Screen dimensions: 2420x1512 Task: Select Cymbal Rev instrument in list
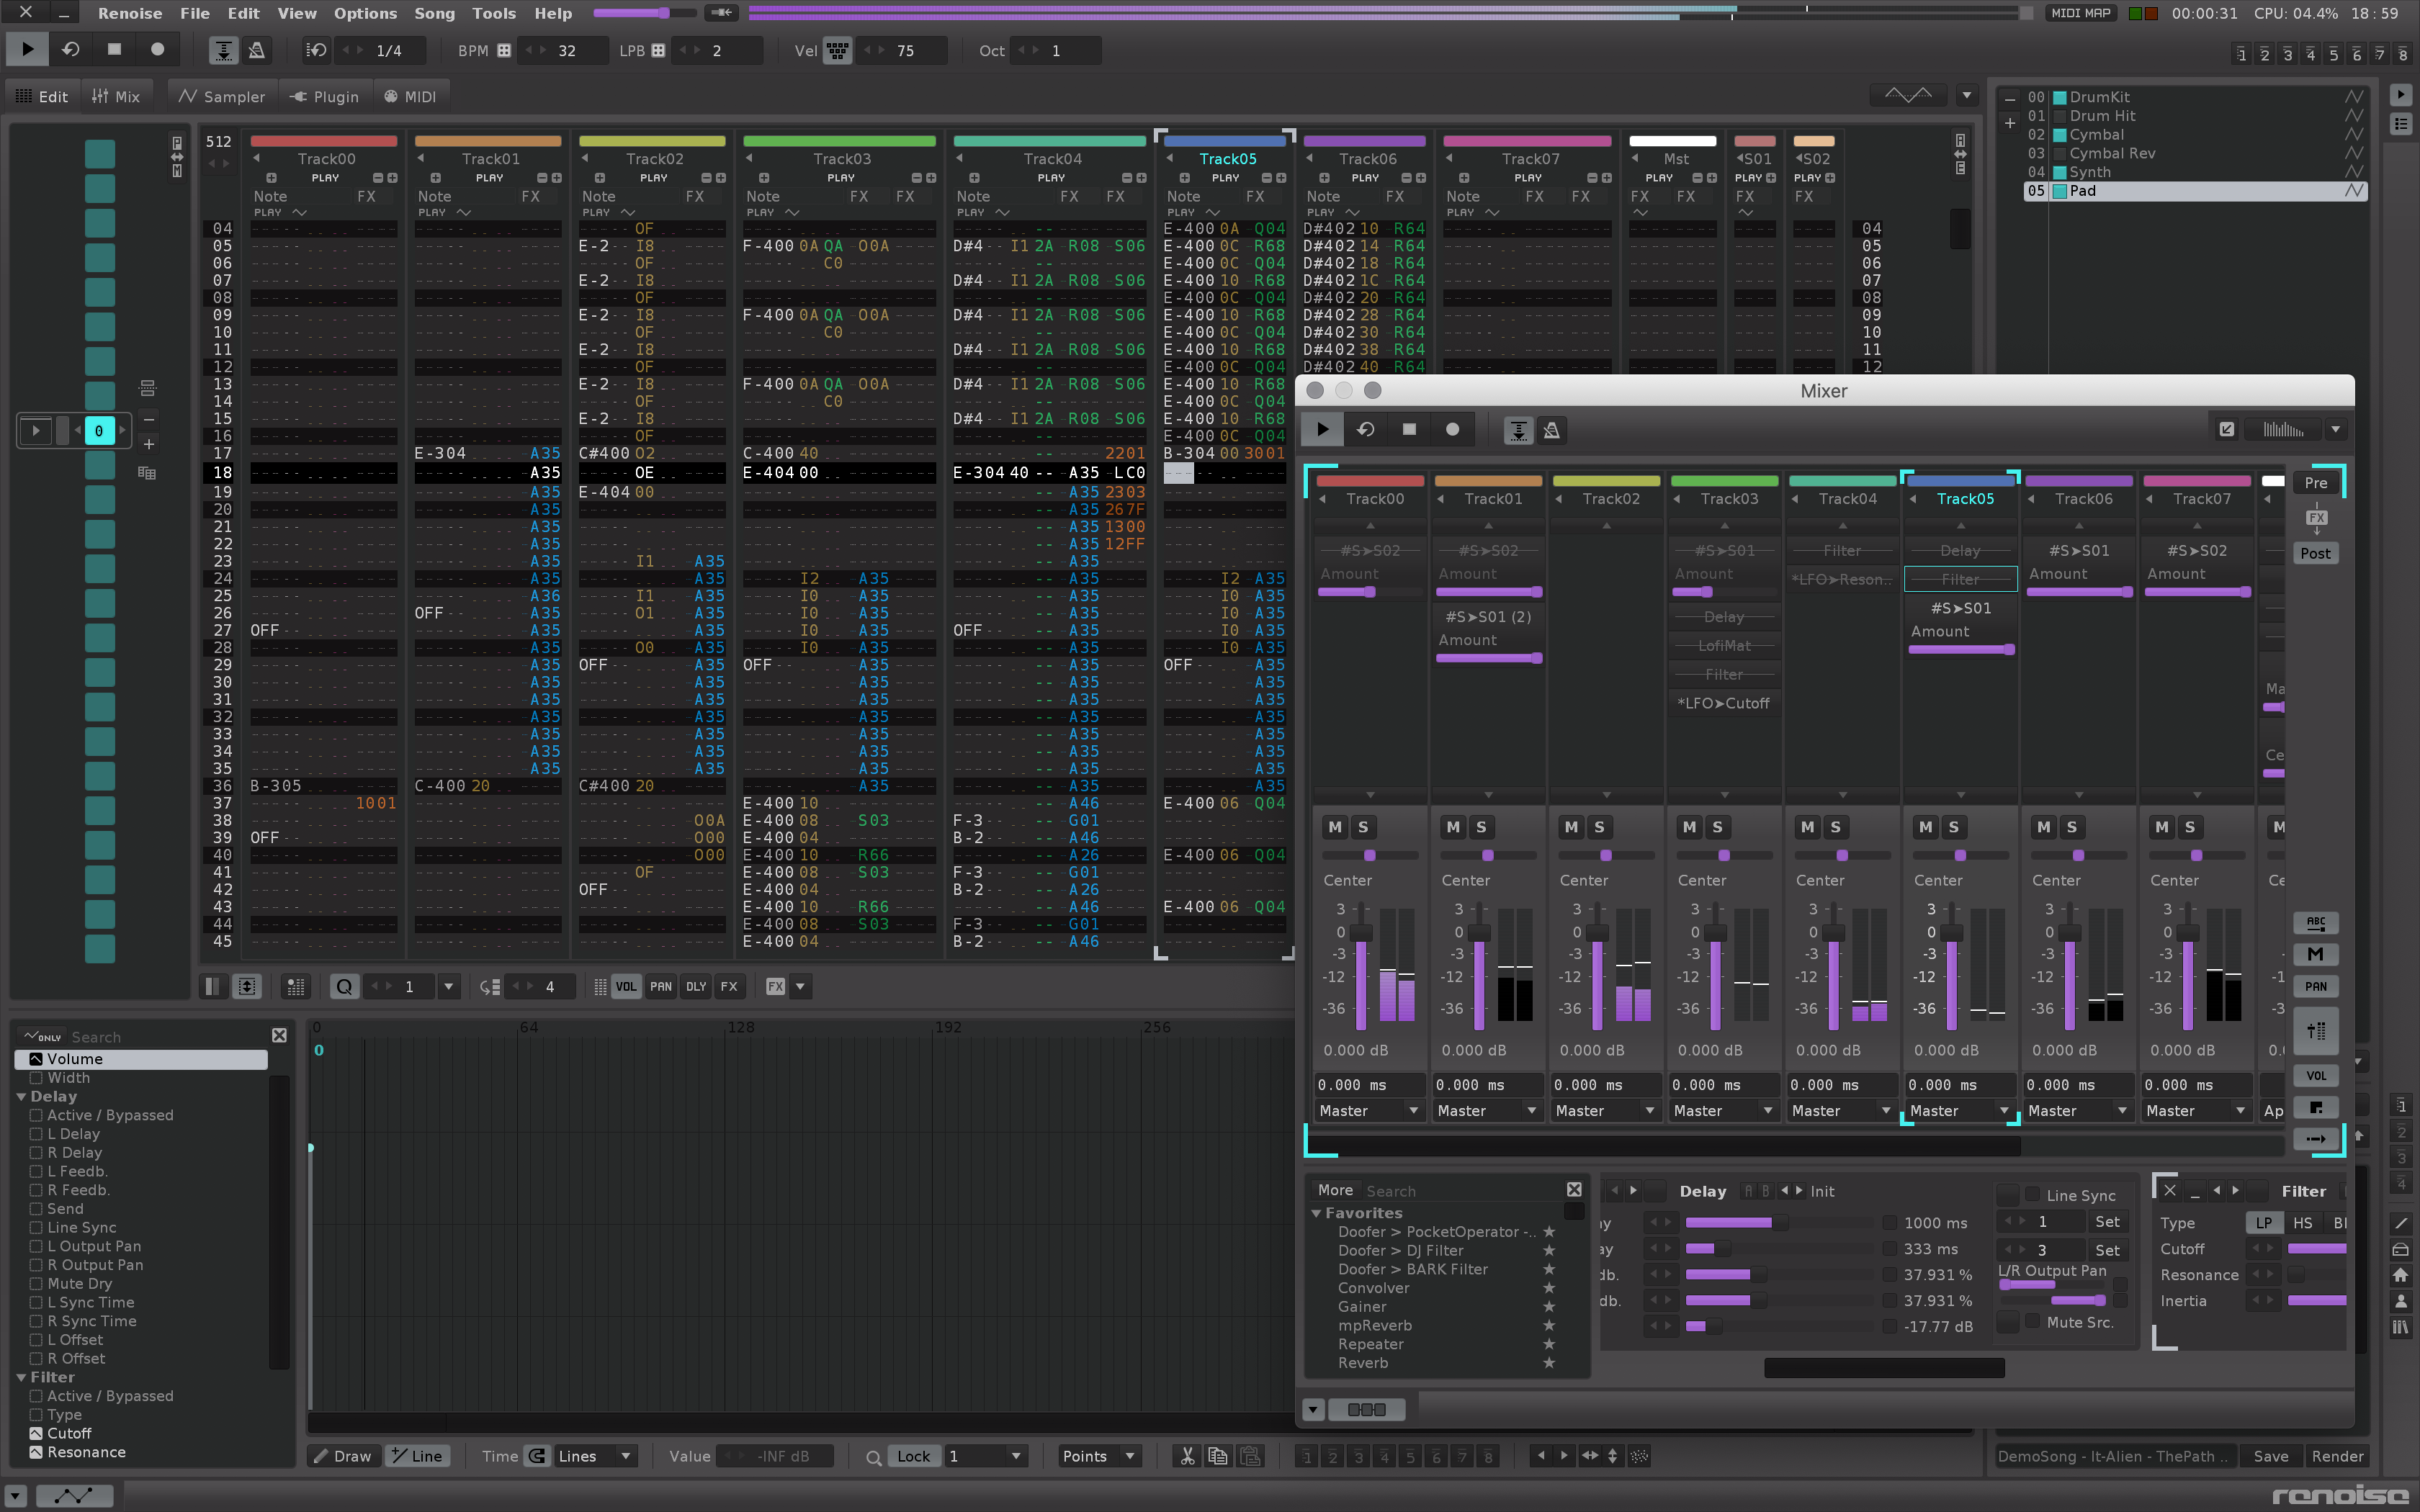(x=2195, y=153)
